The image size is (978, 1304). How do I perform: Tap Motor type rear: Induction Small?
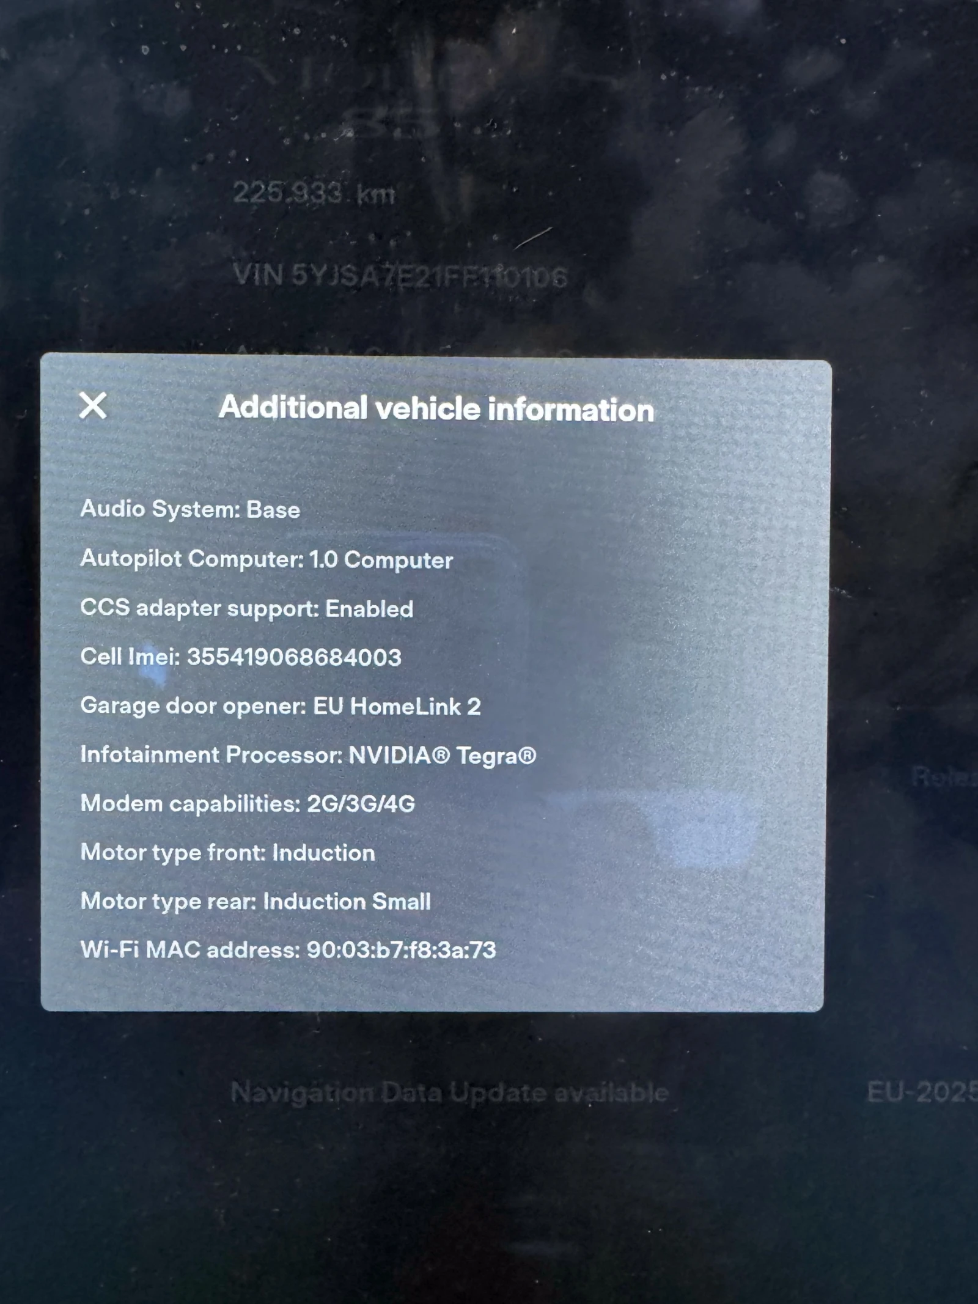click(256, 902)
